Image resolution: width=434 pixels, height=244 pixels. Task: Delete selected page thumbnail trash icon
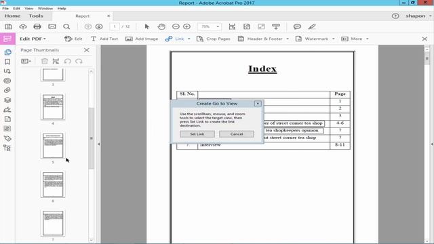[44, 61]
